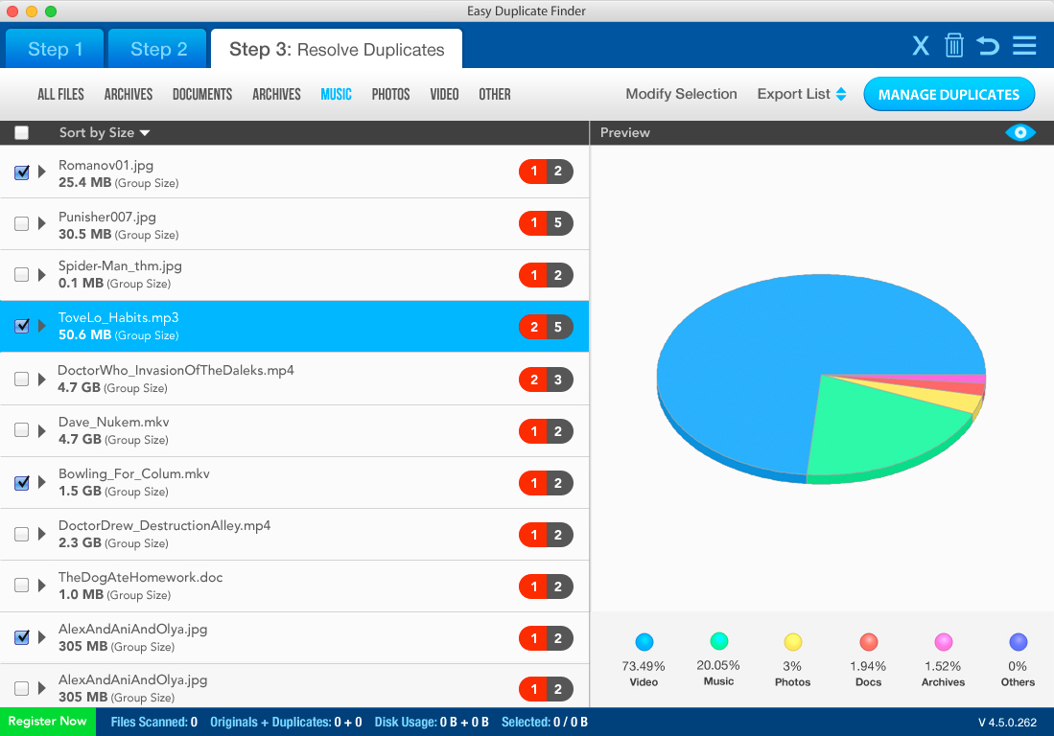Click the X cancel icon in header
The width and height of the screenshot is (1054, 736).
click(x=921, y=46)
